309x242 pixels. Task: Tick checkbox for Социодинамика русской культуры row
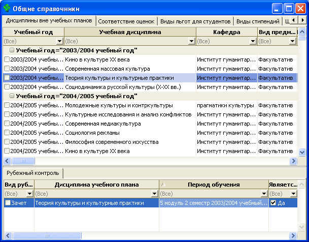point(7,87)
